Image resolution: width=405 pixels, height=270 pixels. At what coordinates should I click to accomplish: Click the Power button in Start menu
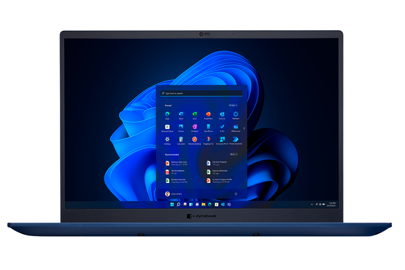236,194
